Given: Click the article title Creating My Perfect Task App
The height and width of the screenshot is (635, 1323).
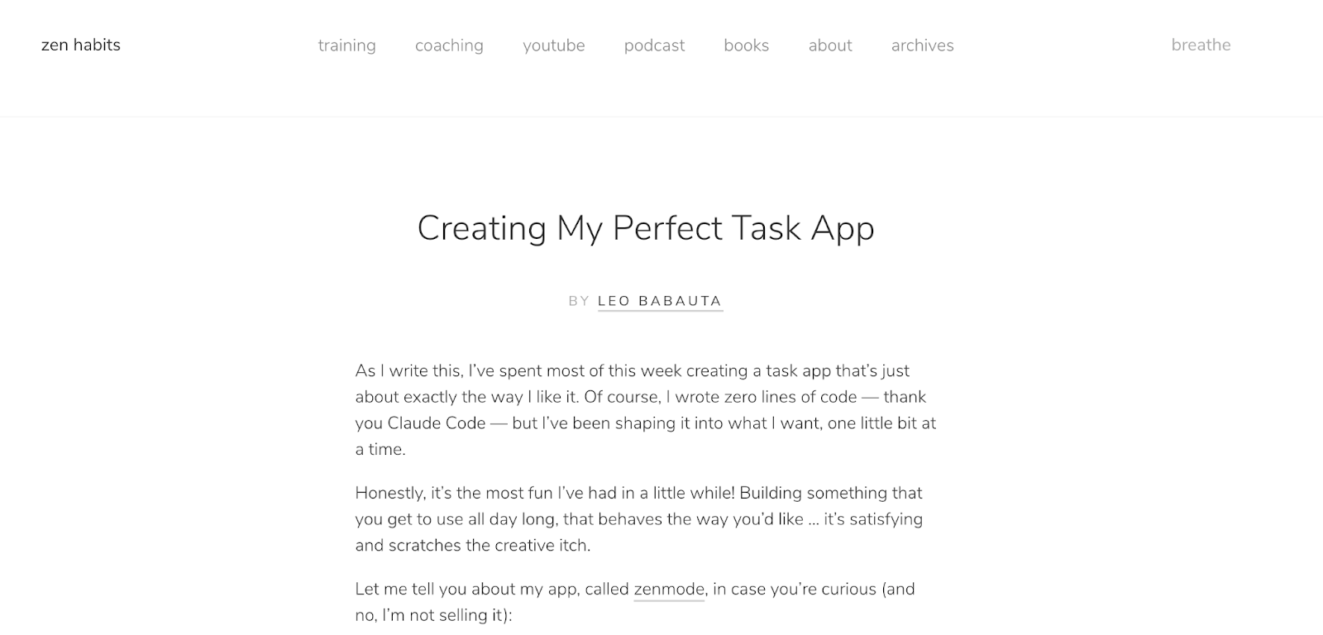Looking at the screenshot, I should [x=647, y=228].
